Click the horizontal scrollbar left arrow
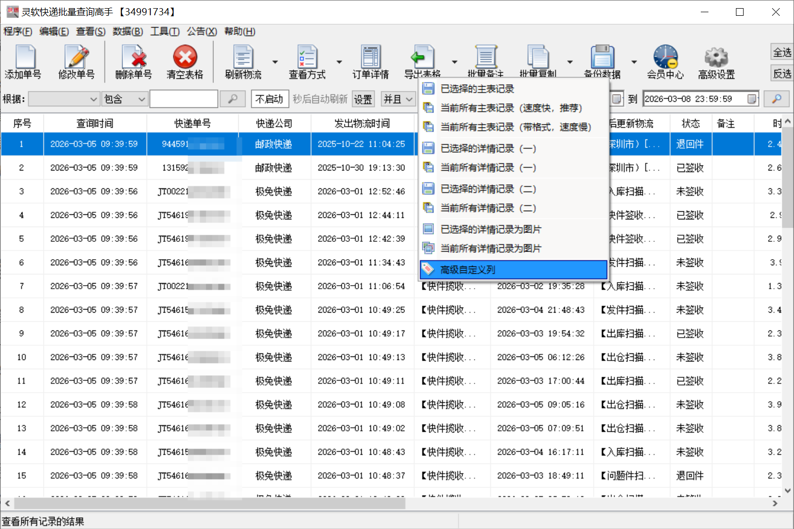This screenshot has height=529, width=794. [7, 504]
